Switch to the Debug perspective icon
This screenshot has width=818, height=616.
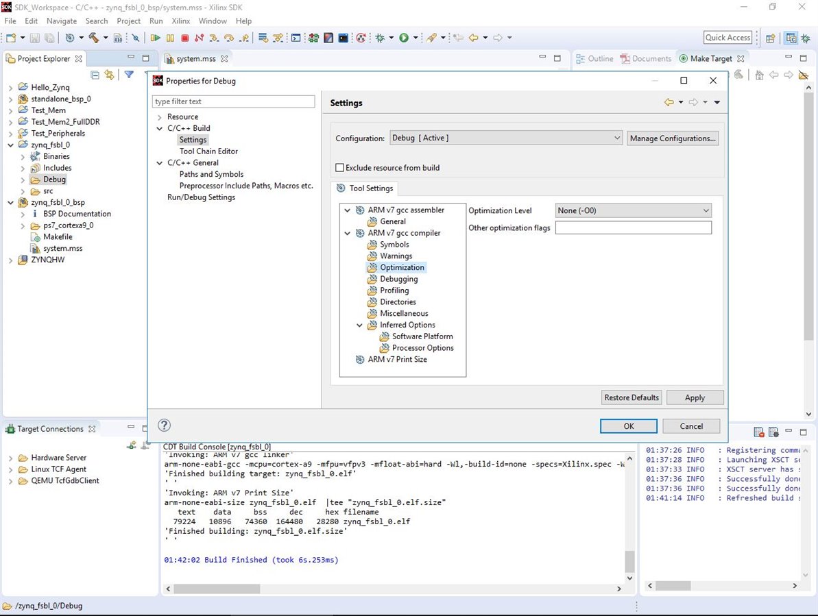point(806,38)
